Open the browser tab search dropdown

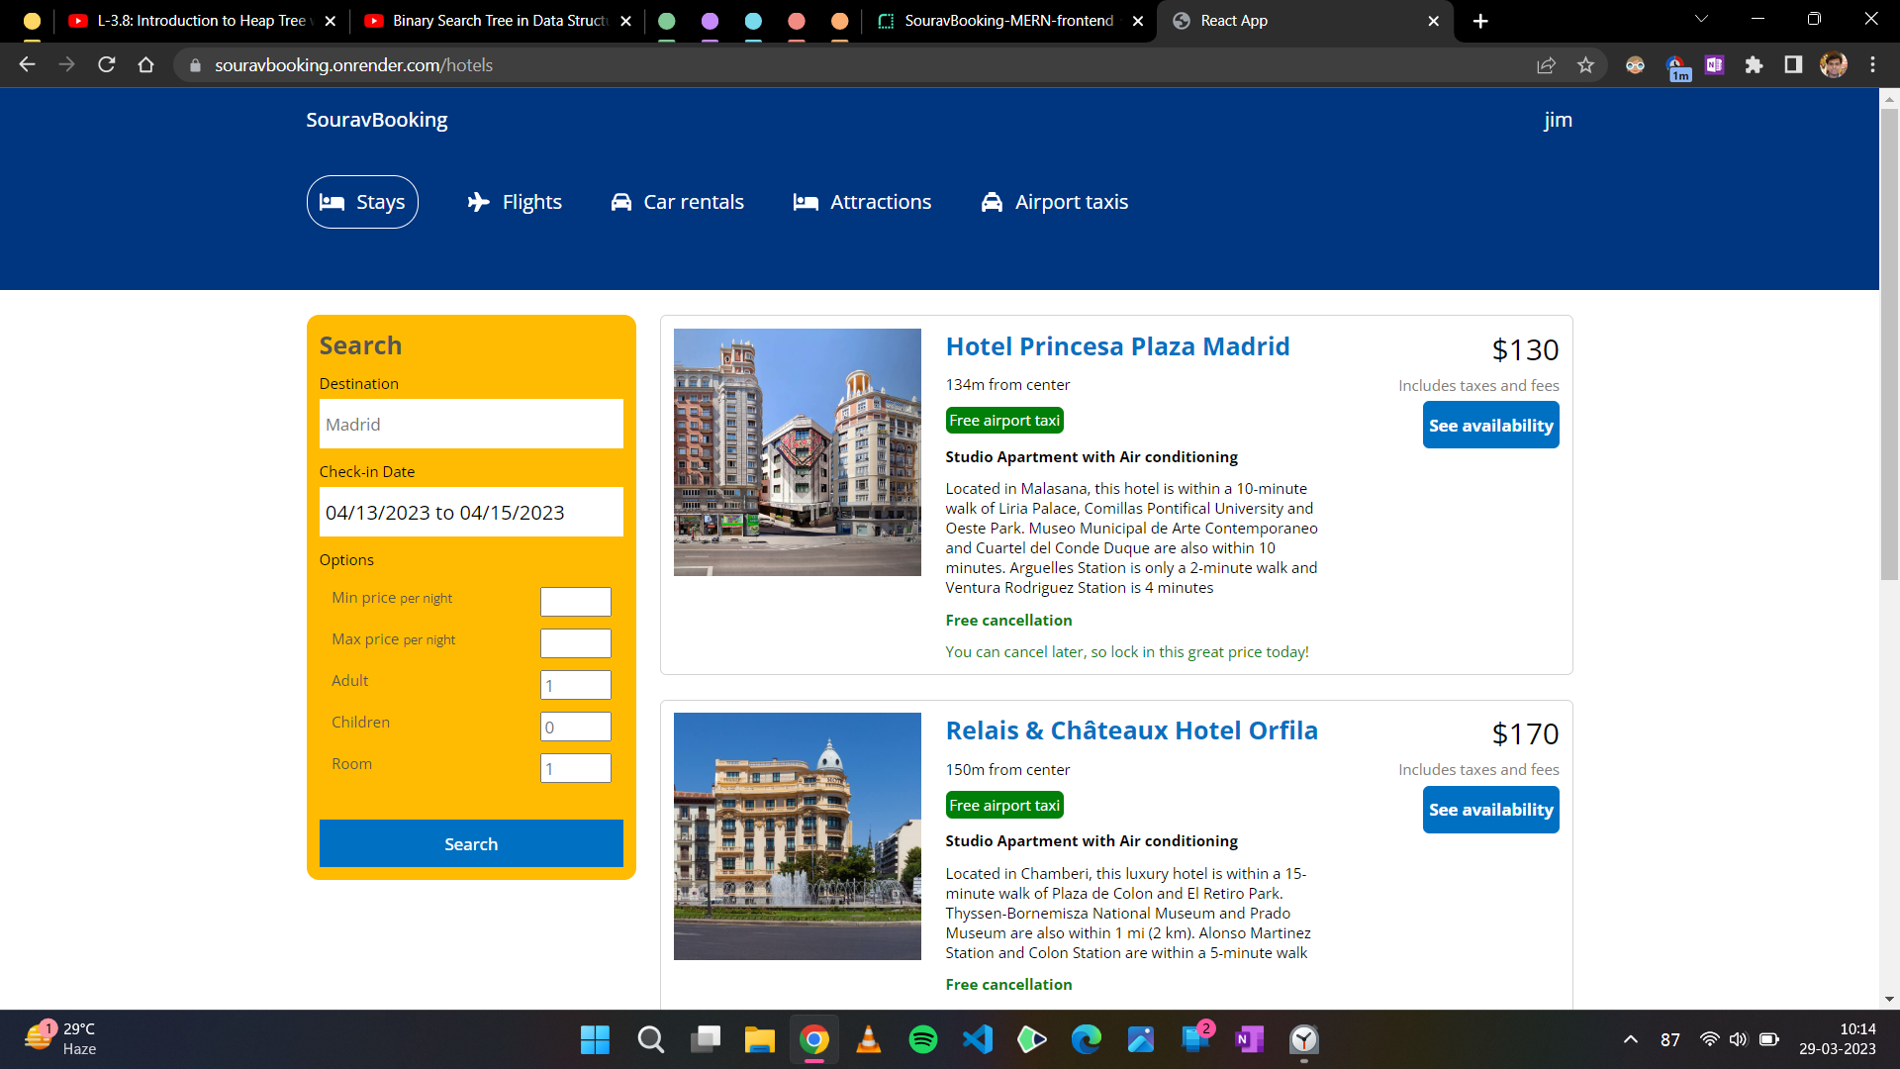[1700, 20]
